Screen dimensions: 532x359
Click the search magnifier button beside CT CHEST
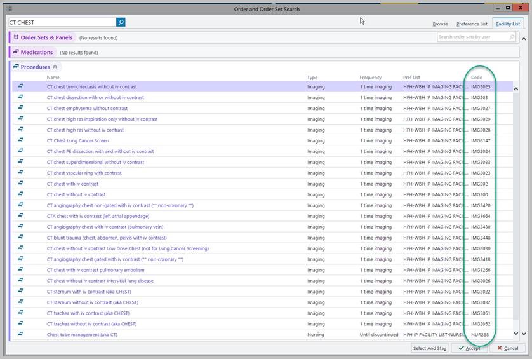click(x=121, y=22)
